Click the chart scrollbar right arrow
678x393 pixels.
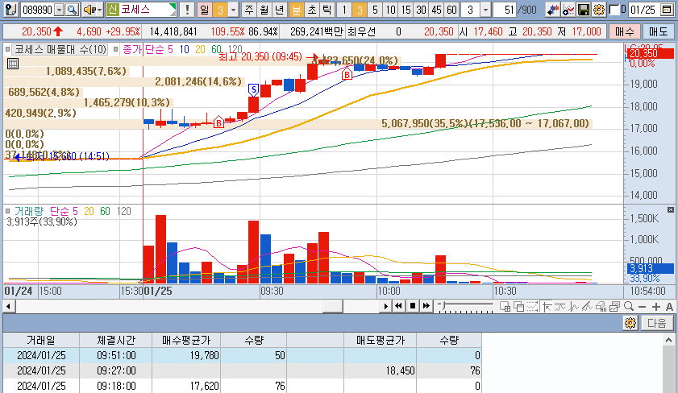(385, 306)
